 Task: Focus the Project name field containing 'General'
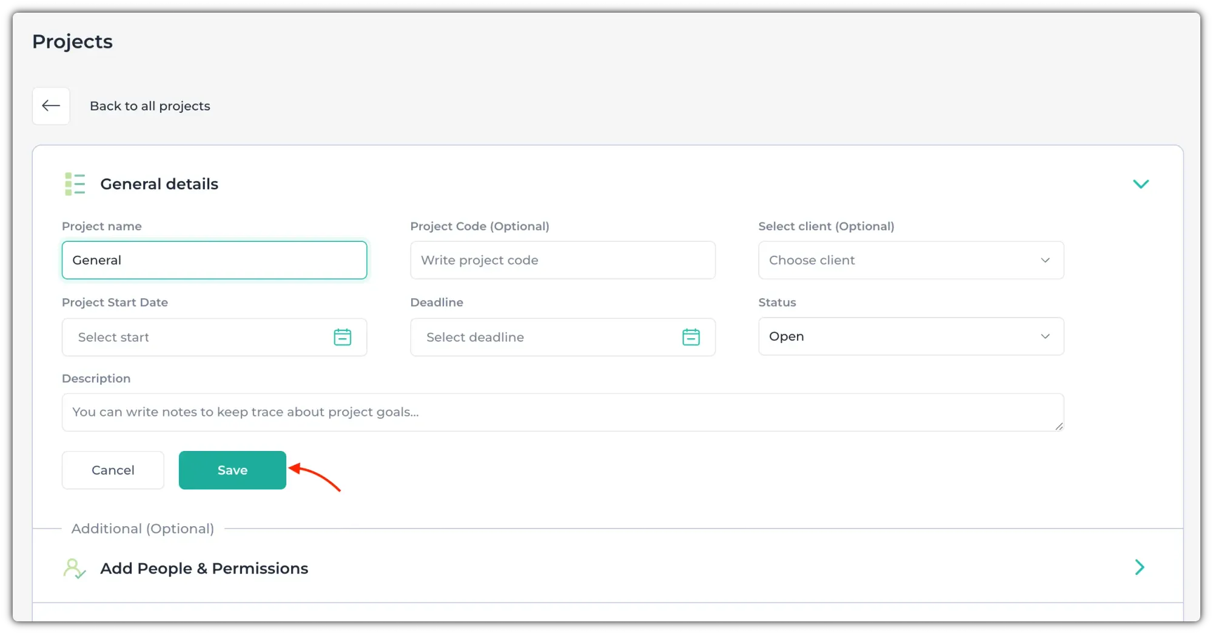214,260
